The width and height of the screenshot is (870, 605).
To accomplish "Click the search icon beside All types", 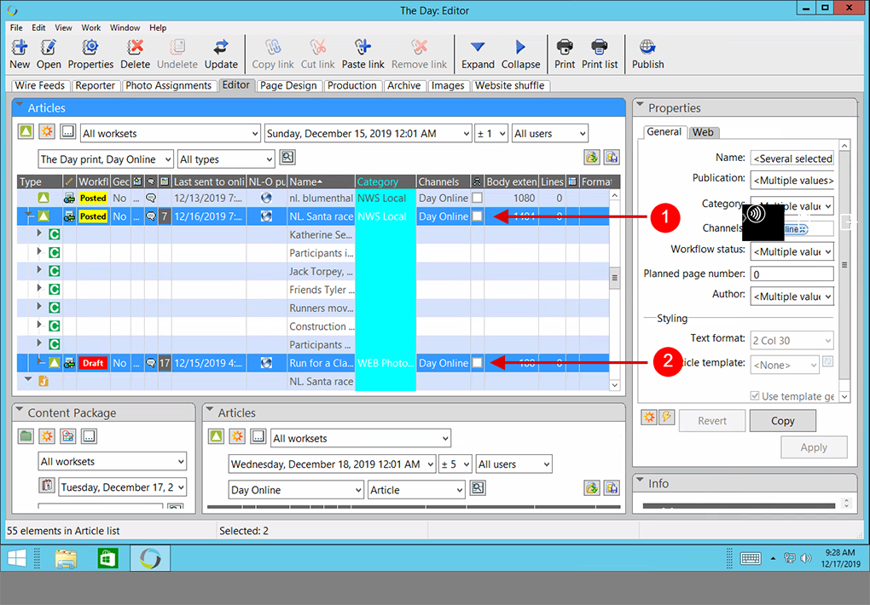I will tap(287, 158).
